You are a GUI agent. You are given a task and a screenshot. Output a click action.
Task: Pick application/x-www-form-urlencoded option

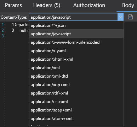pyautogui.click(x=76, y=42)
